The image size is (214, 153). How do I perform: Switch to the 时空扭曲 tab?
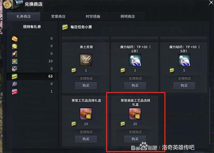(x=93, y=17)
